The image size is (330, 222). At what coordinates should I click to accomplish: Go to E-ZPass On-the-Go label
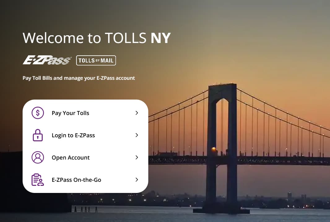pyautogui.click(x=76, y=180)
